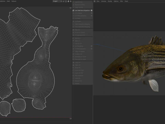Open the Textures menu in UV editor
Image resolution: width=165 pixels, height=124 pixels.
click(14, 1)
